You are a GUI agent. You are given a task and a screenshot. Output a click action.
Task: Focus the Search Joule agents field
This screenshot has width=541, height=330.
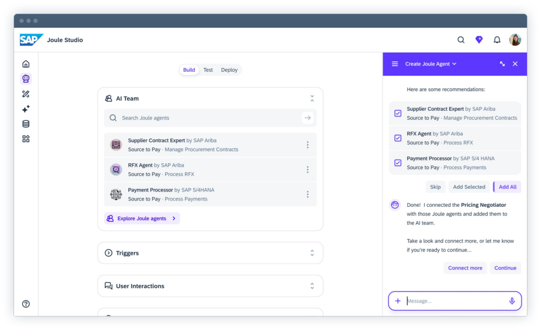point(210,118)
